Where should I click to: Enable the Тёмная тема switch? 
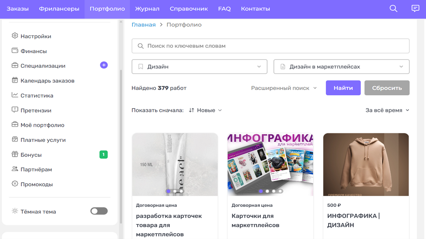pyautogui.click(x=99, y=211)
